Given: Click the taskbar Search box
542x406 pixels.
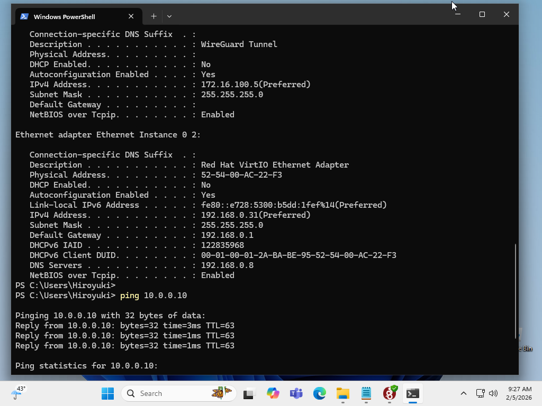Looking at the screenshot, I should pyautogui.click(x=179, y=393).
